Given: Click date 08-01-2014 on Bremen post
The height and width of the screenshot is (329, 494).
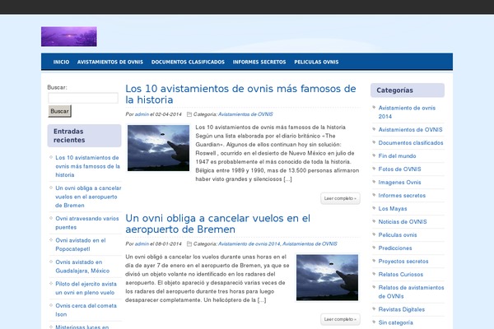Looking at the screenshot, I should 168,243.
